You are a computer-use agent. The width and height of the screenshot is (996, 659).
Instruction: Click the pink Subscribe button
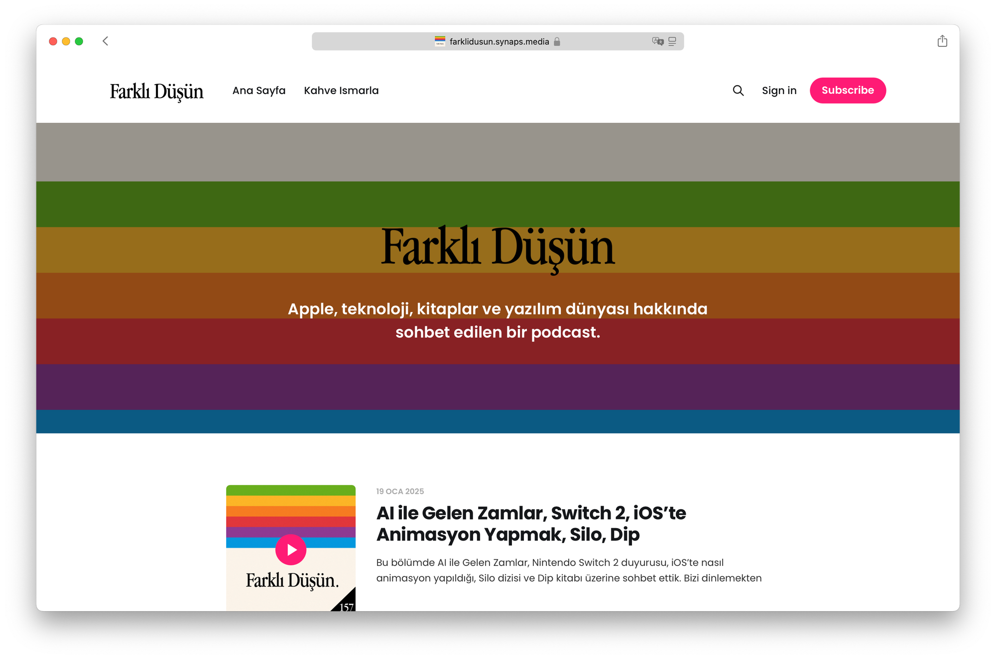pos(848,91)
